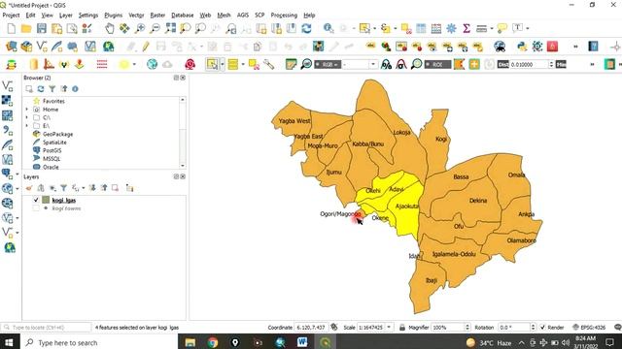The image size is (622, 349).
Task: Filter legend in Layers panel
Action: 63,188
